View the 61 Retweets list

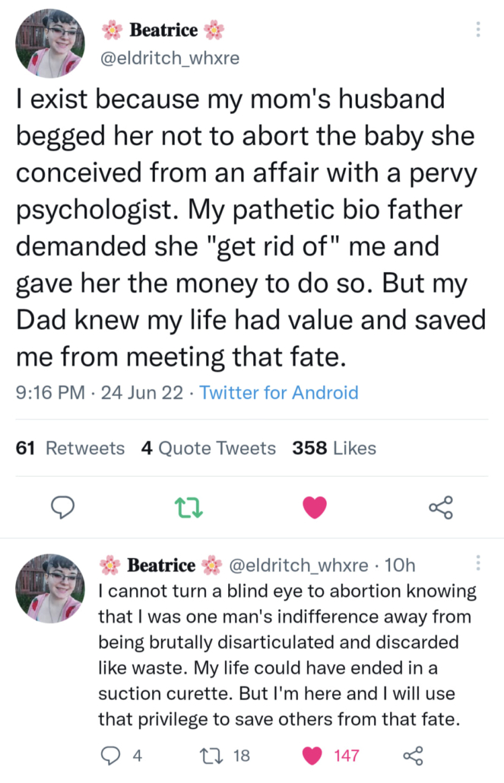tap(70, 449)
